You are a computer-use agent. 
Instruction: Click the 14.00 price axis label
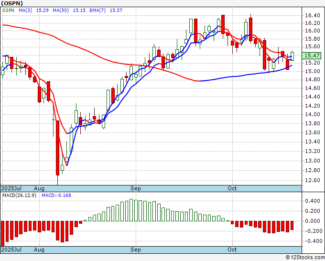pyautogui.click(x=313, y=114)
